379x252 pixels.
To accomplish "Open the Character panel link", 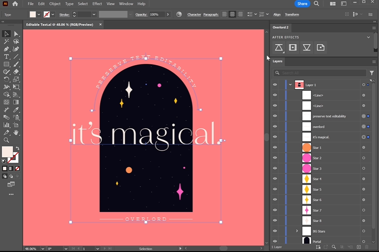I will pyautogui.click(x=194, y=15).
